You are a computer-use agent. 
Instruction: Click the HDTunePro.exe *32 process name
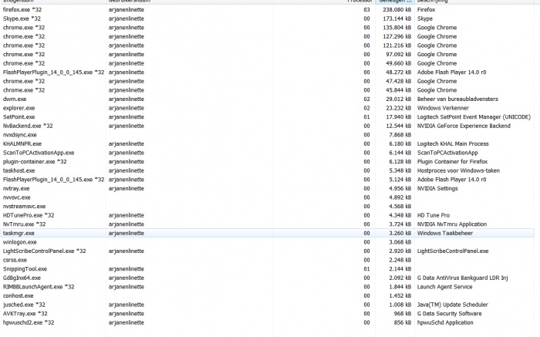[x=29, y=215]
